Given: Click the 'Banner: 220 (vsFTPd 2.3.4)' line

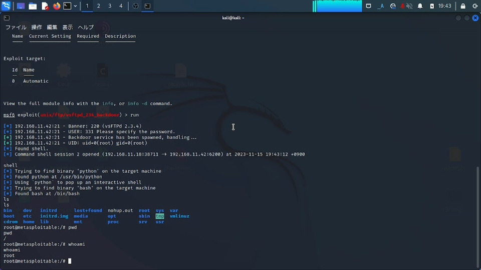Looking at the screenshot, I should point(72,126).
